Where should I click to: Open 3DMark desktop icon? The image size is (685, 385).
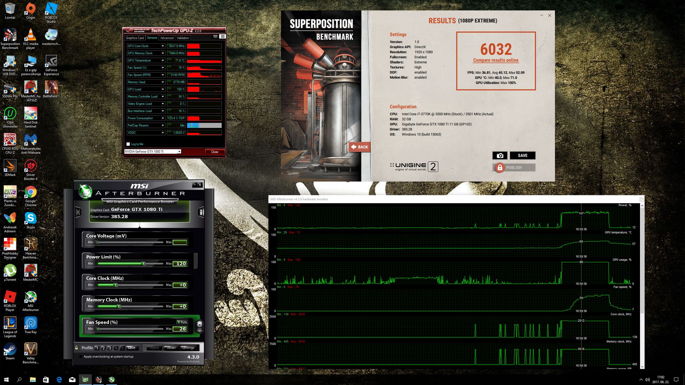point(10,168)
